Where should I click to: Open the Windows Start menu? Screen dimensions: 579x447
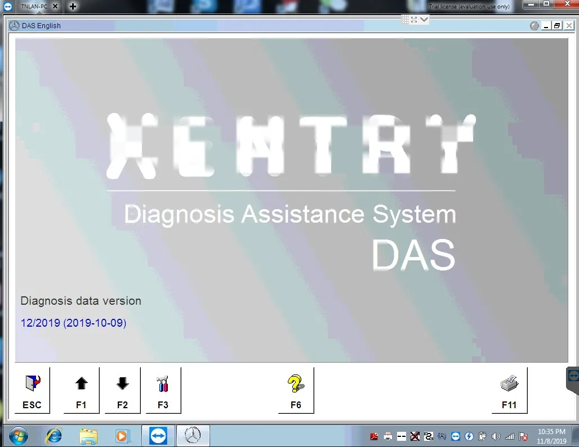point(19,436)
